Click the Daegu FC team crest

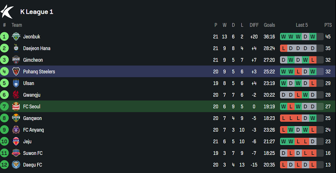coord(16,164)
